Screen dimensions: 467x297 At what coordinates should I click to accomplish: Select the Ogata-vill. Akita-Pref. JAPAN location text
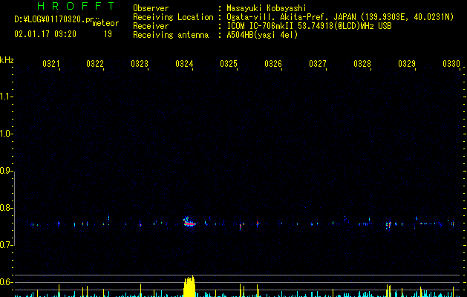click(340, 17)
